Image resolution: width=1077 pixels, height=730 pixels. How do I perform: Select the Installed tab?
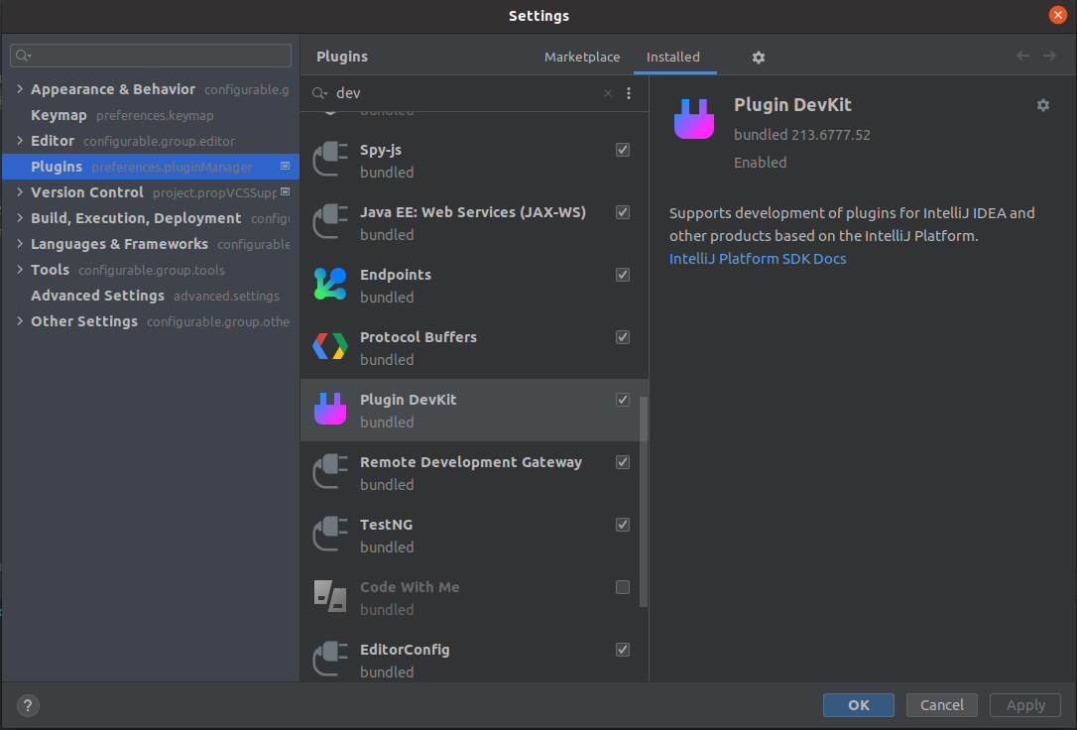point(673,58)
